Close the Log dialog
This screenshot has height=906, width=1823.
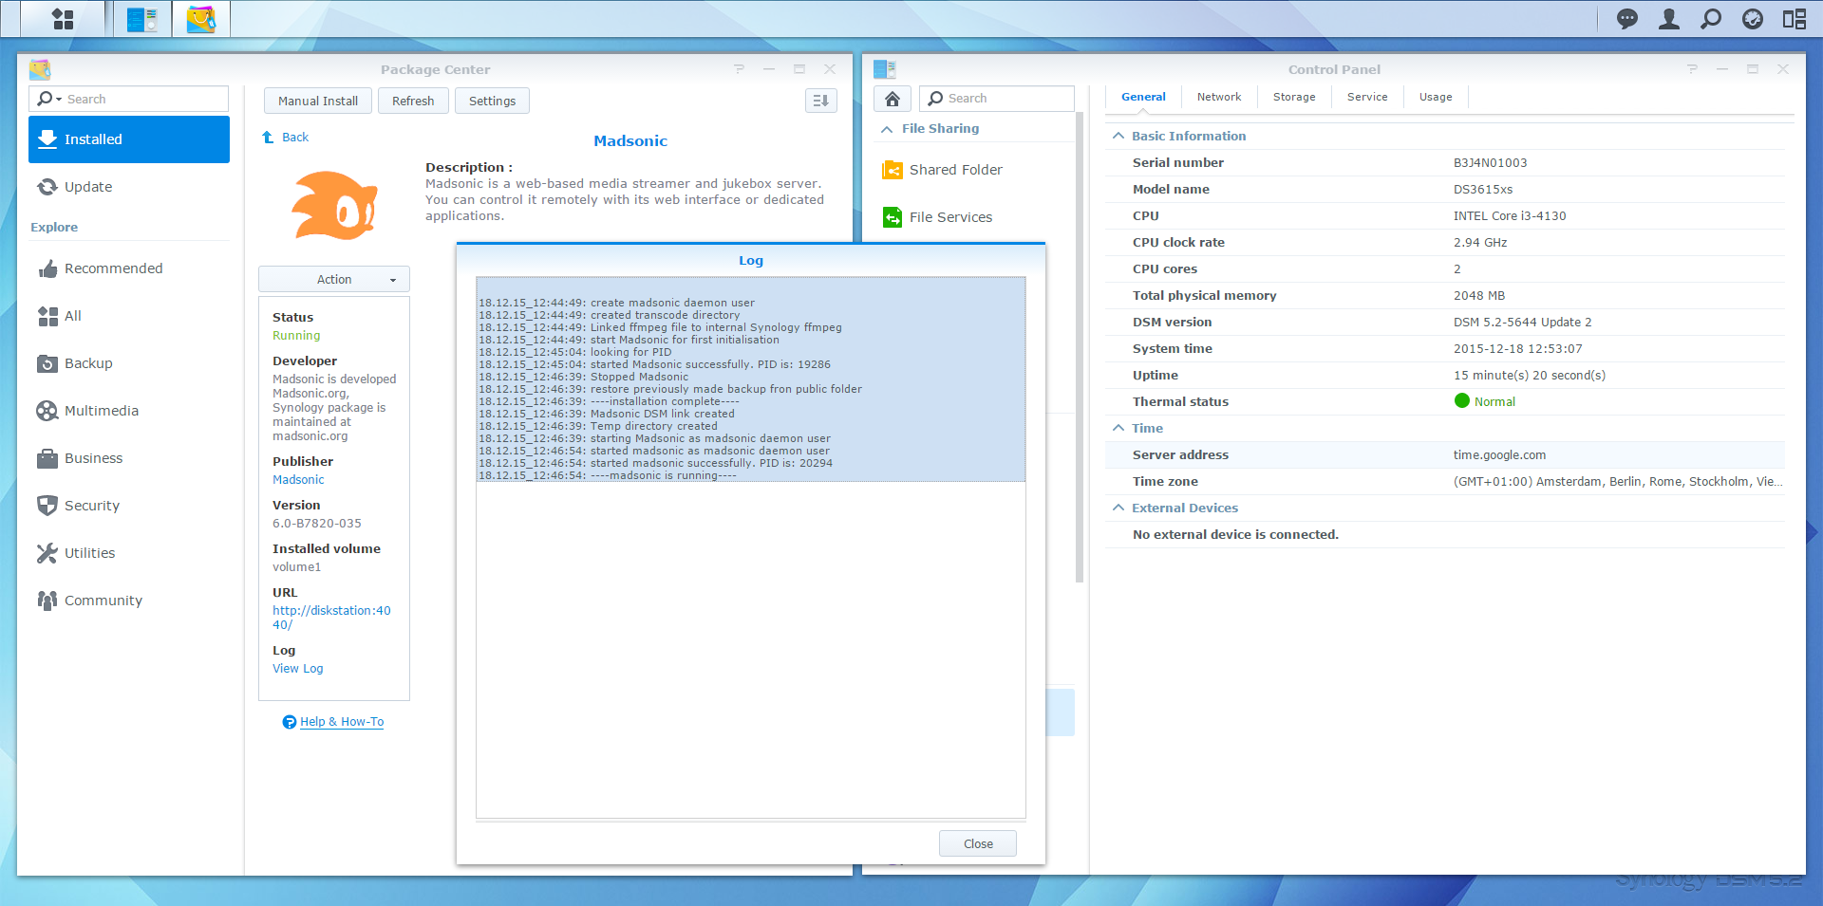[978, 843]
